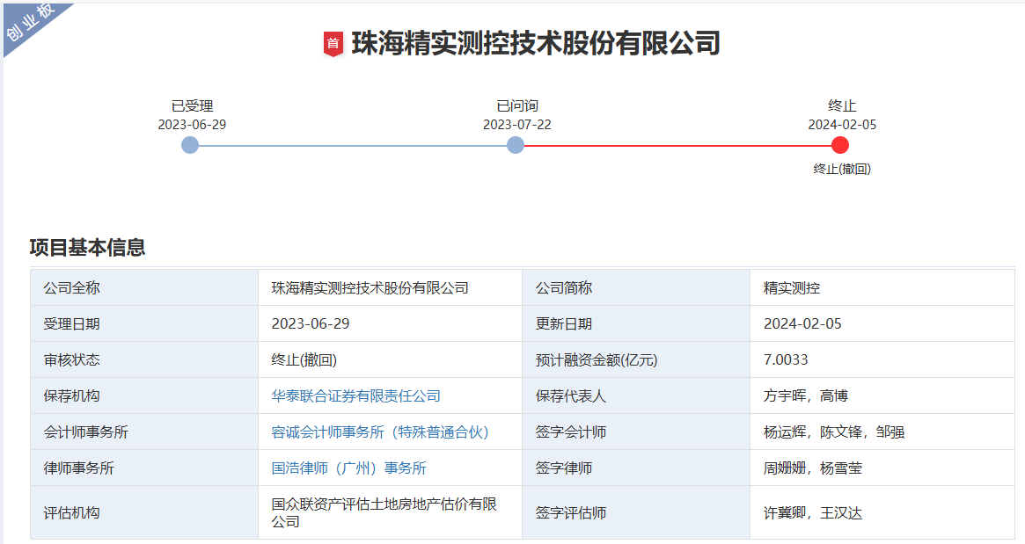The height and width of the screenshot is (544, 1025).
Task: Click the 方宇晖，高博 representatives cell
Action: pyautogui.click(x=806, y=396)
